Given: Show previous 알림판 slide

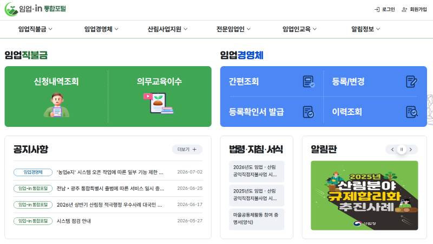Looking at the screenshot, I should click(x=392, y=150).
